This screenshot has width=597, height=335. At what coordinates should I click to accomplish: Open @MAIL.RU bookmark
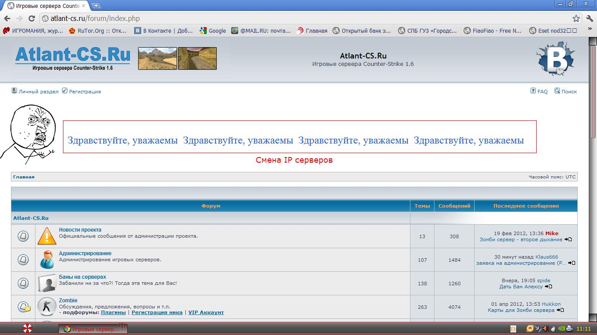(261, 31)
